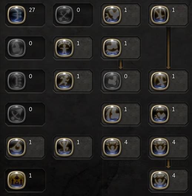Image resolution: width=192 pixels, height=196 pixels.
Task: Click the HP boost skill icon
Action: tap(112, 147)
